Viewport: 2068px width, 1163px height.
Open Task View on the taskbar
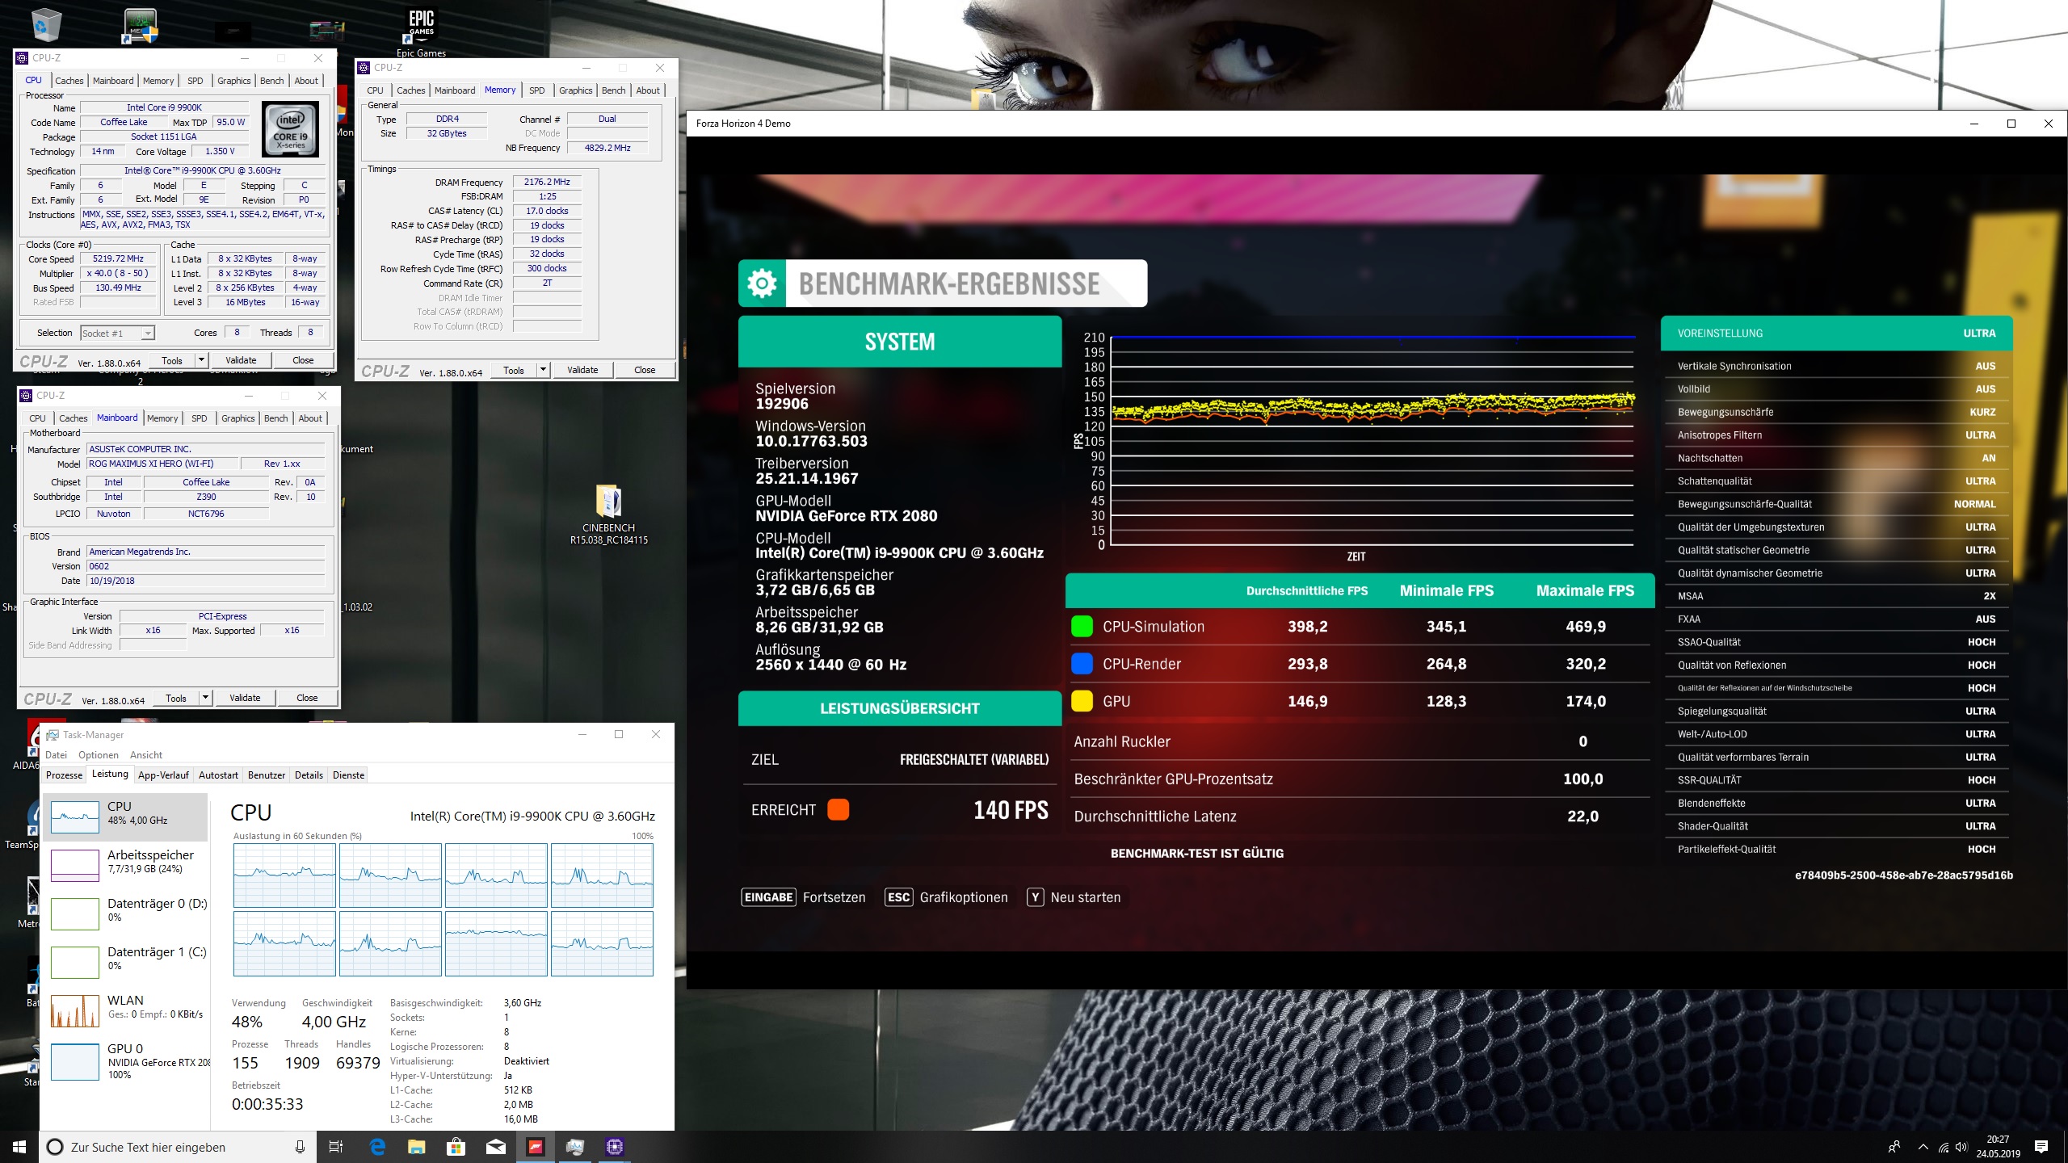(x=336, y=1146)
